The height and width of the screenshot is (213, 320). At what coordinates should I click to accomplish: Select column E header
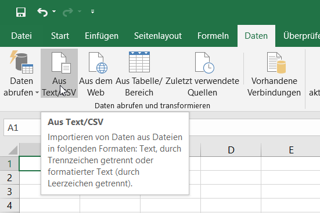291,150
